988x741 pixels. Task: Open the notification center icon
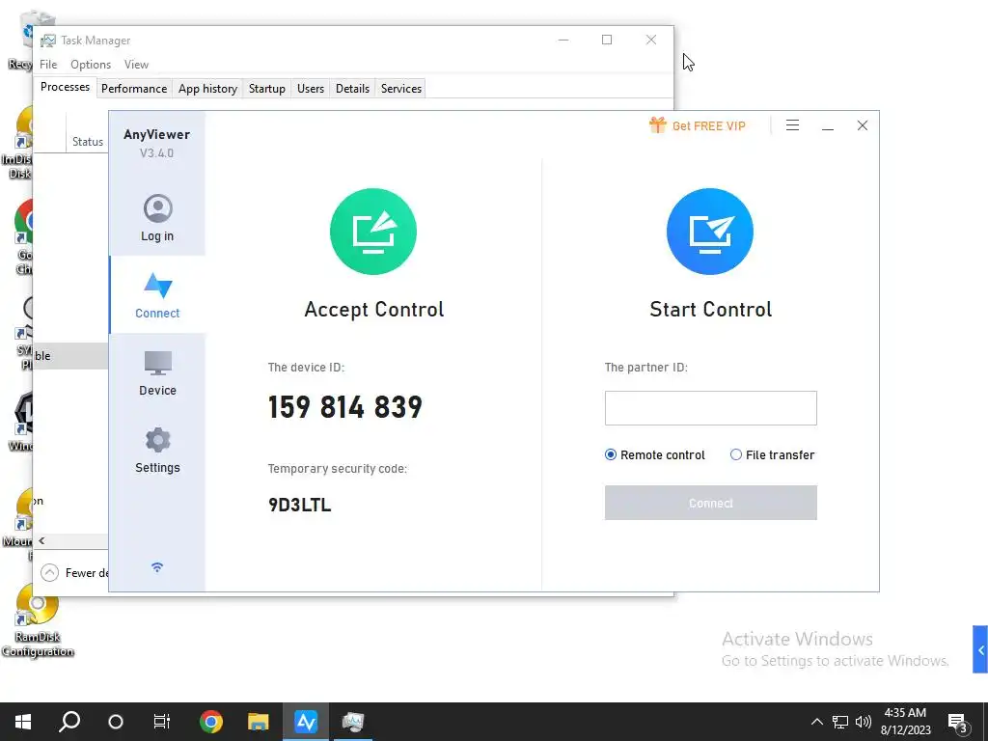(958, 722)
